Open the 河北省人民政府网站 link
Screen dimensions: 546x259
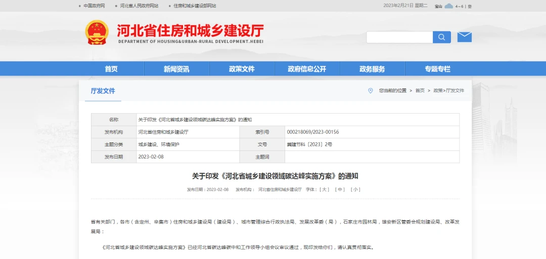[139, 6]
